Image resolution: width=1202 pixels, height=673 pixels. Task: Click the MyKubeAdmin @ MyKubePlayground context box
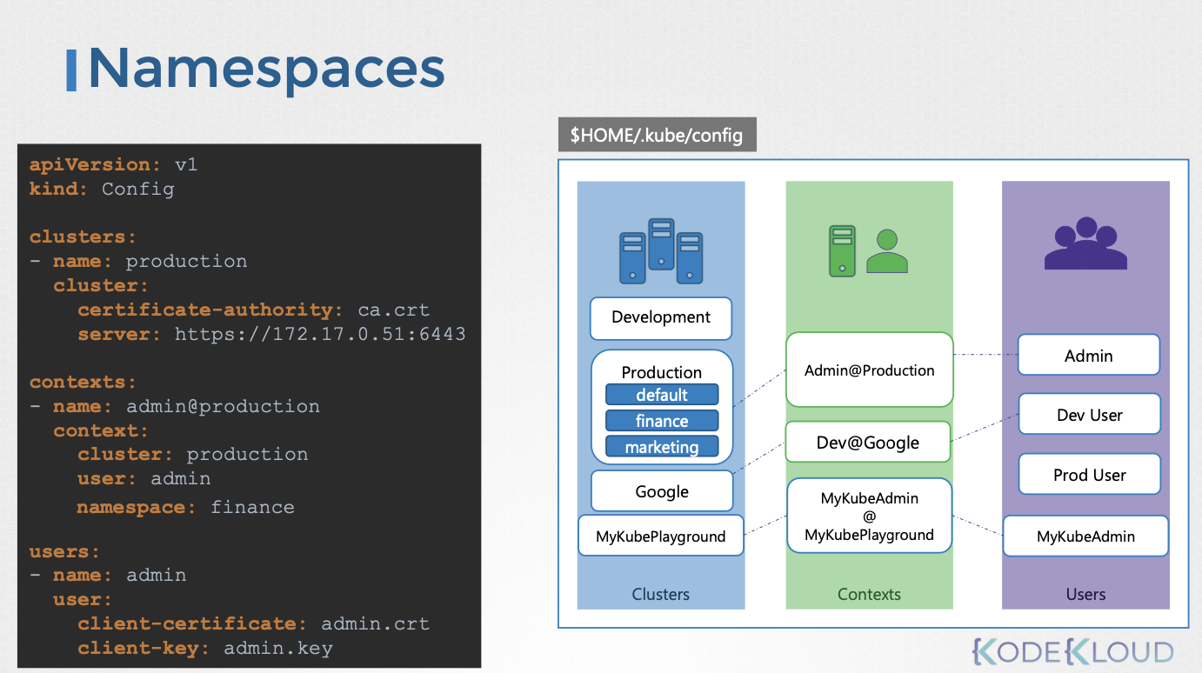869,516
